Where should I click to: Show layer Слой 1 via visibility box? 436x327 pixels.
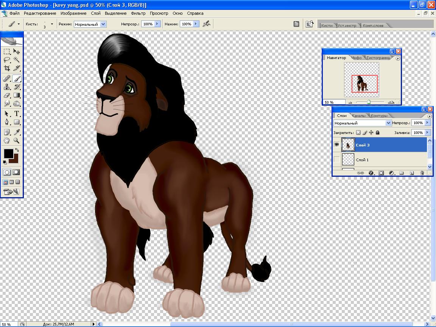(337, 160)
